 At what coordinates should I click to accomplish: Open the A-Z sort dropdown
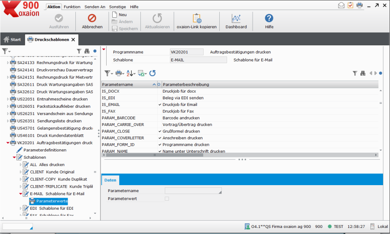131,73
